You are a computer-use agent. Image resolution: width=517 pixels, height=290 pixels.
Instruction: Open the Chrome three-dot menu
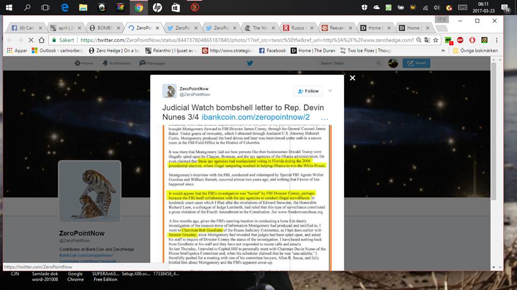tap(496, 40)
